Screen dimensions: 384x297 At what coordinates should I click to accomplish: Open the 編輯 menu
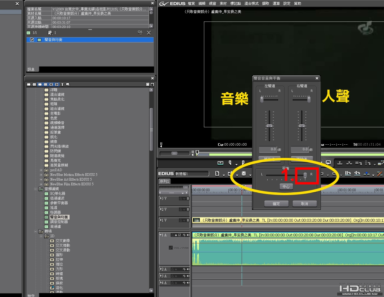[x=202, y=4]
